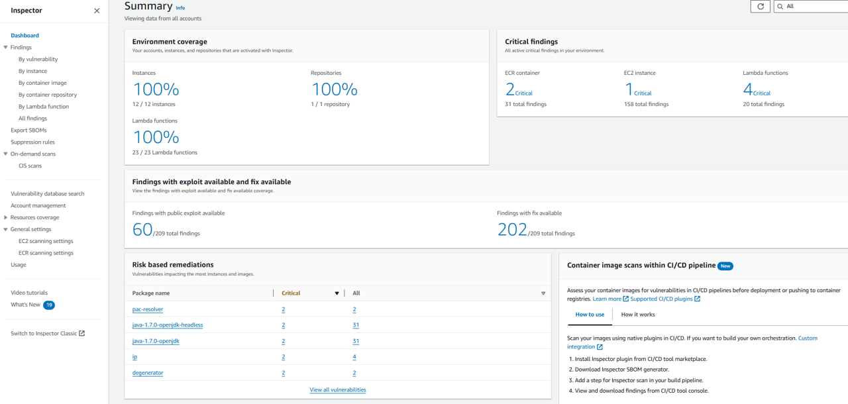Click the Lambda functions 100% coverage value
This screenshot has width=848, height=404.
point(156,136)
